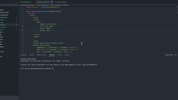The height and width of the screenshot is (100, 178).
Task: Click generateLatex function name on line 3
Action: click(44, 11)
